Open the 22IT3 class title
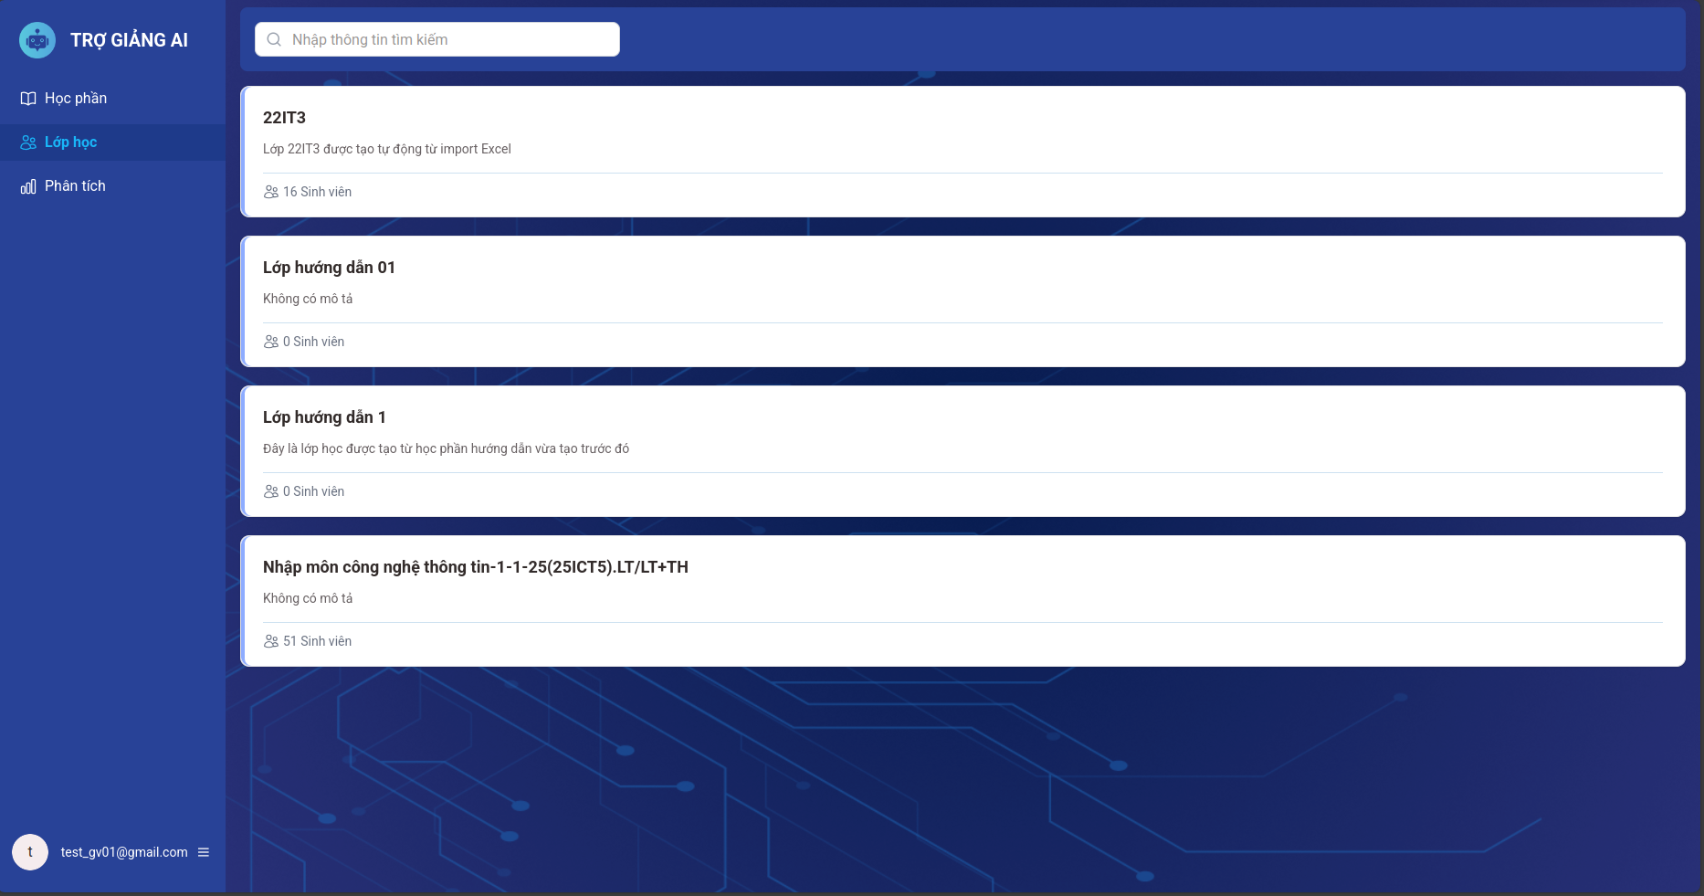The height and width of the screenshot is (896, 1704). tap(284, 118)
